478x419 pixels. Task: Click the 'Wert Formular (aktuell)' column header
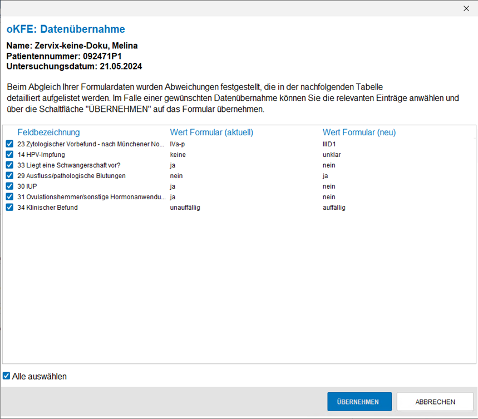(x=211, y=132)
